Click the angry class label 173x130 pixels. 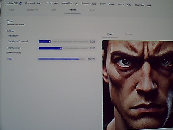(10, 59)
